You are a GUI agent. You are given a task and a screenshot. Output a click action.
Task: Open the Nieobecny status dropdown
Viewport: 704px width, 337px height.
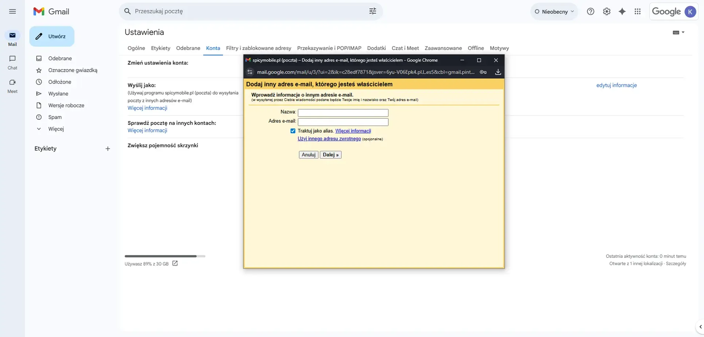(x=554, y=11)
